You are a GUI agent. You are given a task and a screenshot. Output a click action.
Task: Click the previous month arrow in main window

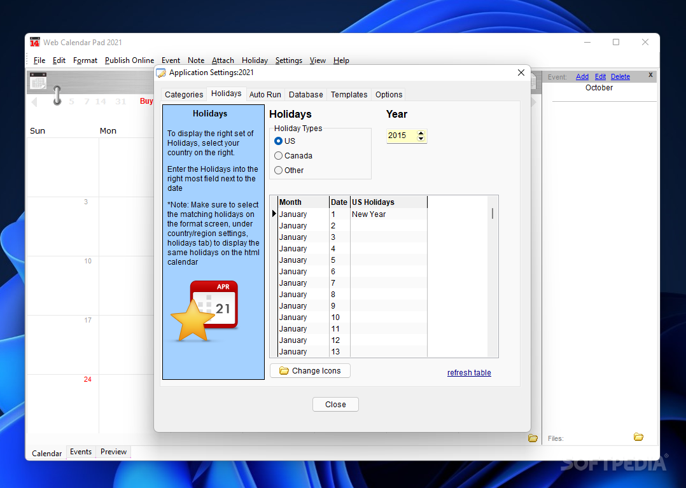tap(34, 102)
